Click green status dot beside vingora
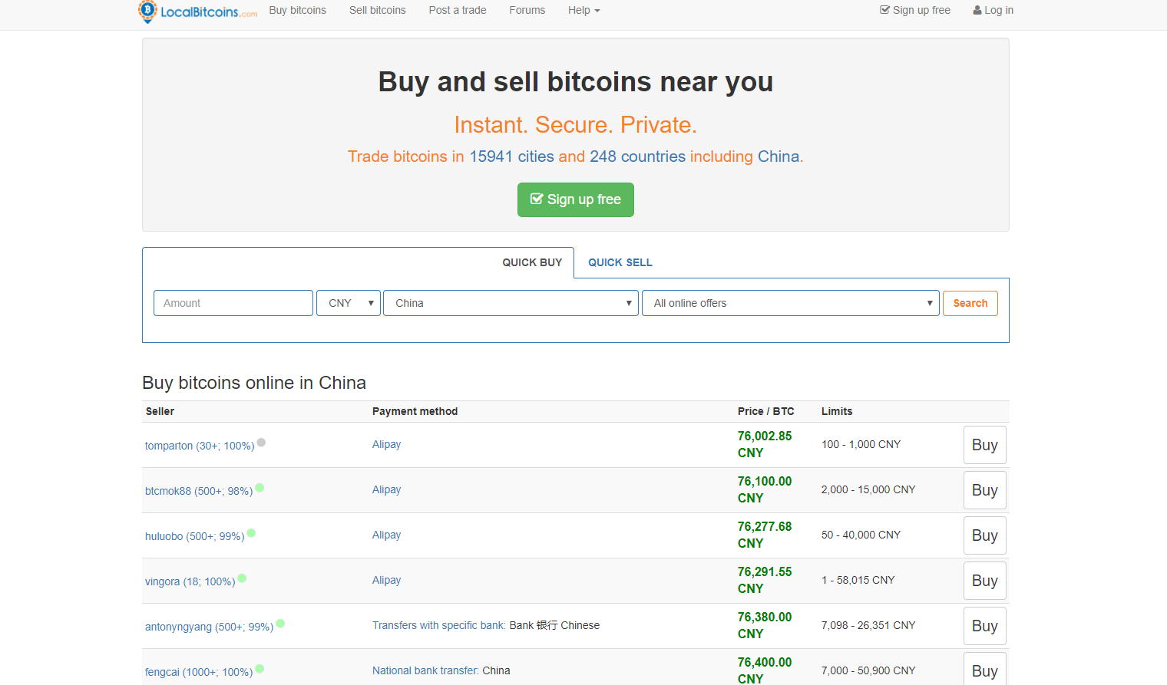Image resolution: width=1167 pixels, height=685 pixels. click(242, 578)
